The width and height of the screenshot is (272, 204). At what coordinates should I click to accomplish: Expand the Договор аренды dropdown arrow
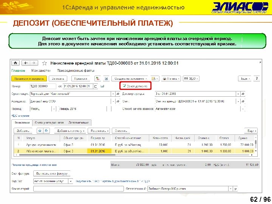point(238,94)
